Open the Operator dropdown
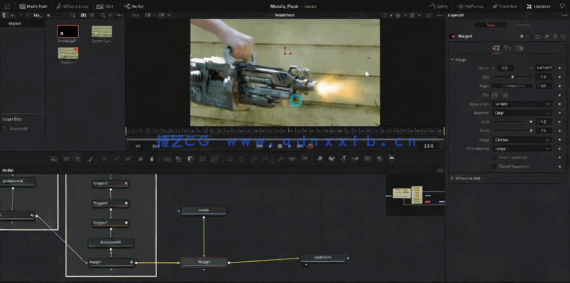 coord(521,113)
